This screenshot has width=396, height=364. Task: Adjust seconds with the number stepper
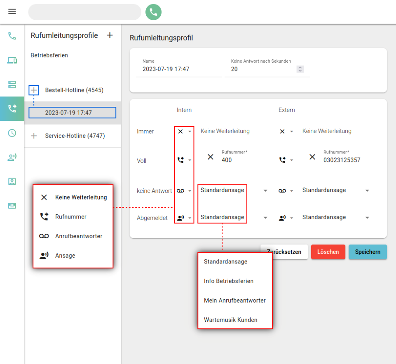(x=300, y=69)
